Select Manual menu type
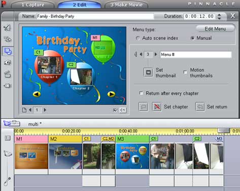This screenshot has height=191, width=240. pyautogui.click(x=192, y=38)
